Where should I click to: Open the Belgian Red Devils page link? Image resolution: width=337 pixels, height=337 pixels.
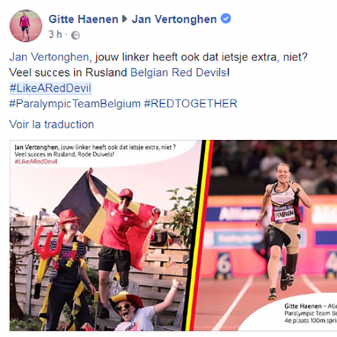(x=179, y=73)
